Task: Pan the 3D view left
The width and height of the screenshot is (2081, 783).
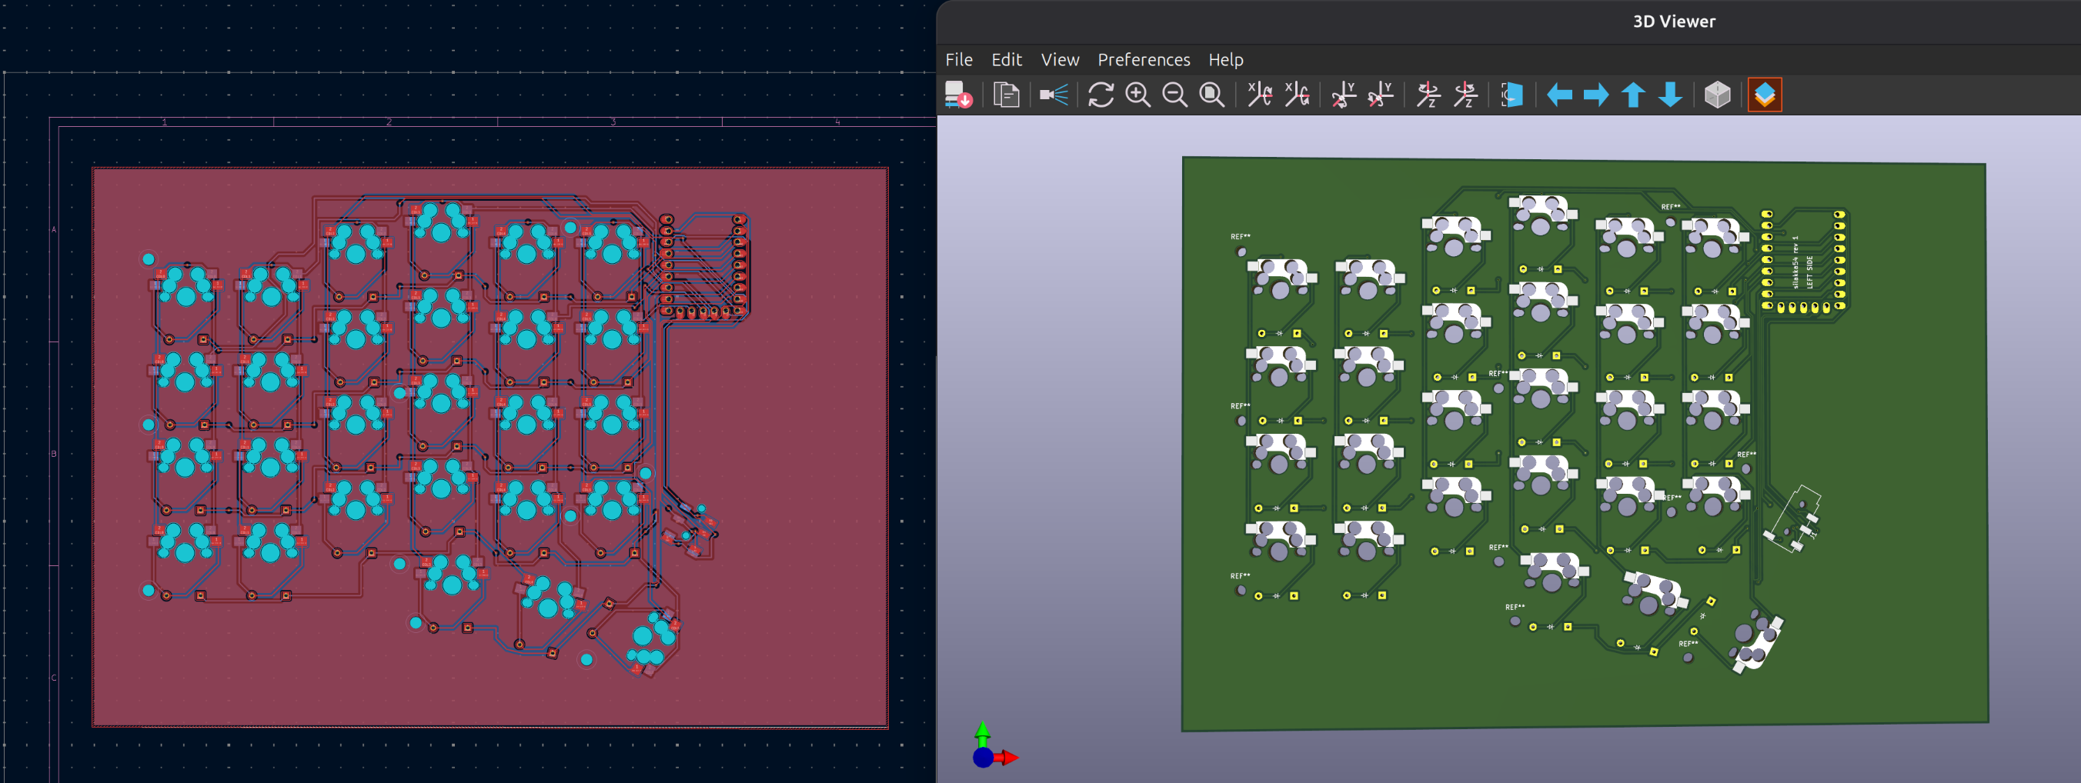Action: click(x=1559, y=95)
